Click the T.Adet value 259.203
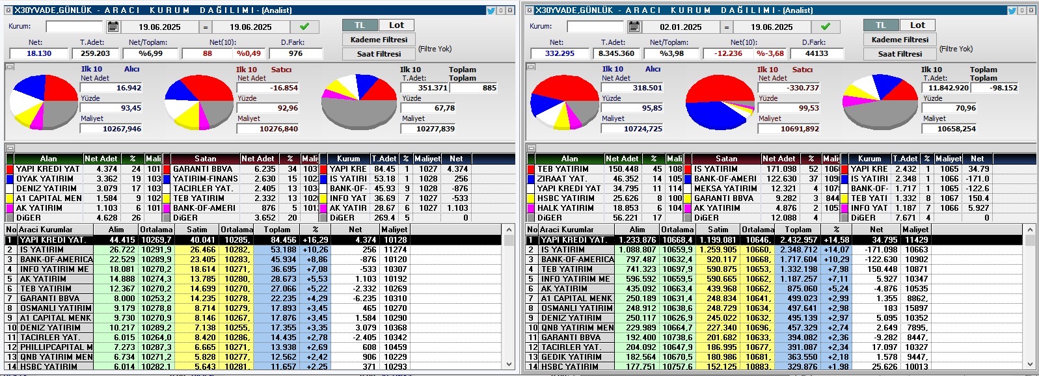The width and height of the screenshot is (1039, 376). tap(96, 53)
